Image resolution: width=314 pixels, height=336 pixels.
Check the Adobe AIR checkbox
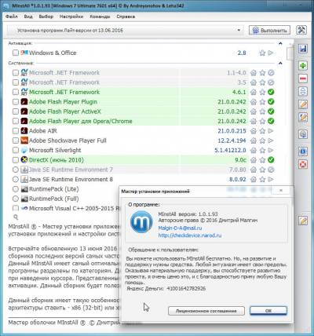coord(16,131)
